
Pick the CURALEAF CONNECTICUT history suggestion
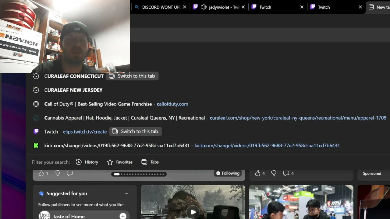(x=74, y=76)
